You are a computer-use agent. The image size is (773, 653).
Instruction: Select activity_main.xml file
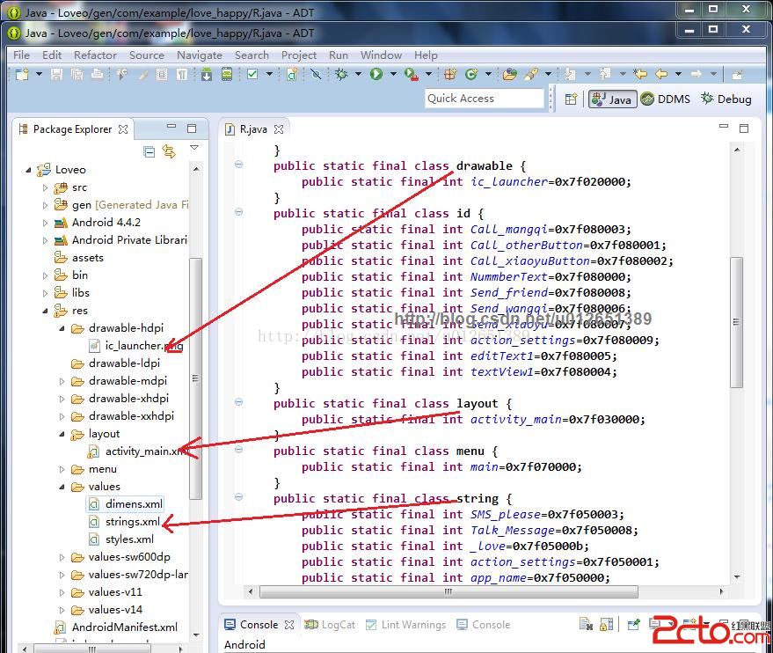139,451
